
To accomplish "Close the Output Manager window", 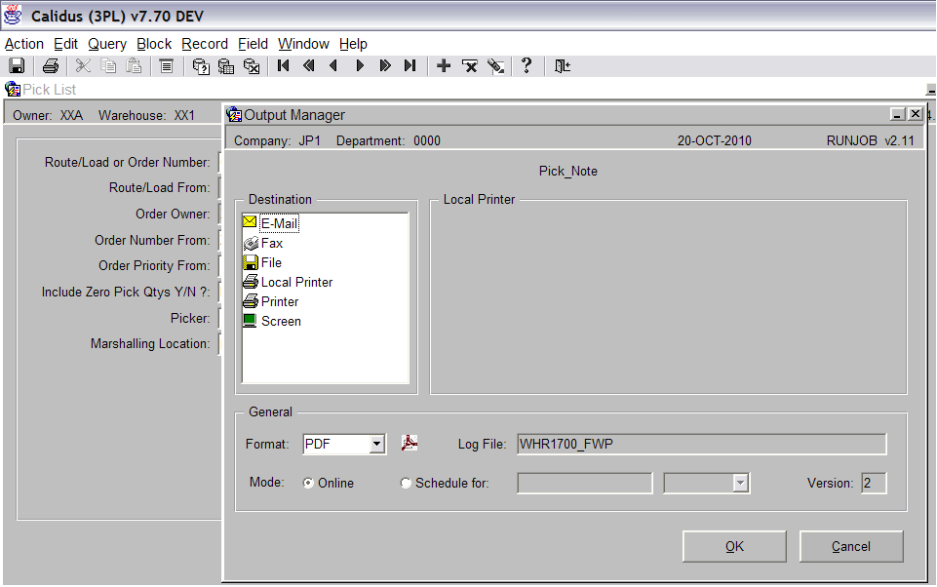I will coord(915,114).
